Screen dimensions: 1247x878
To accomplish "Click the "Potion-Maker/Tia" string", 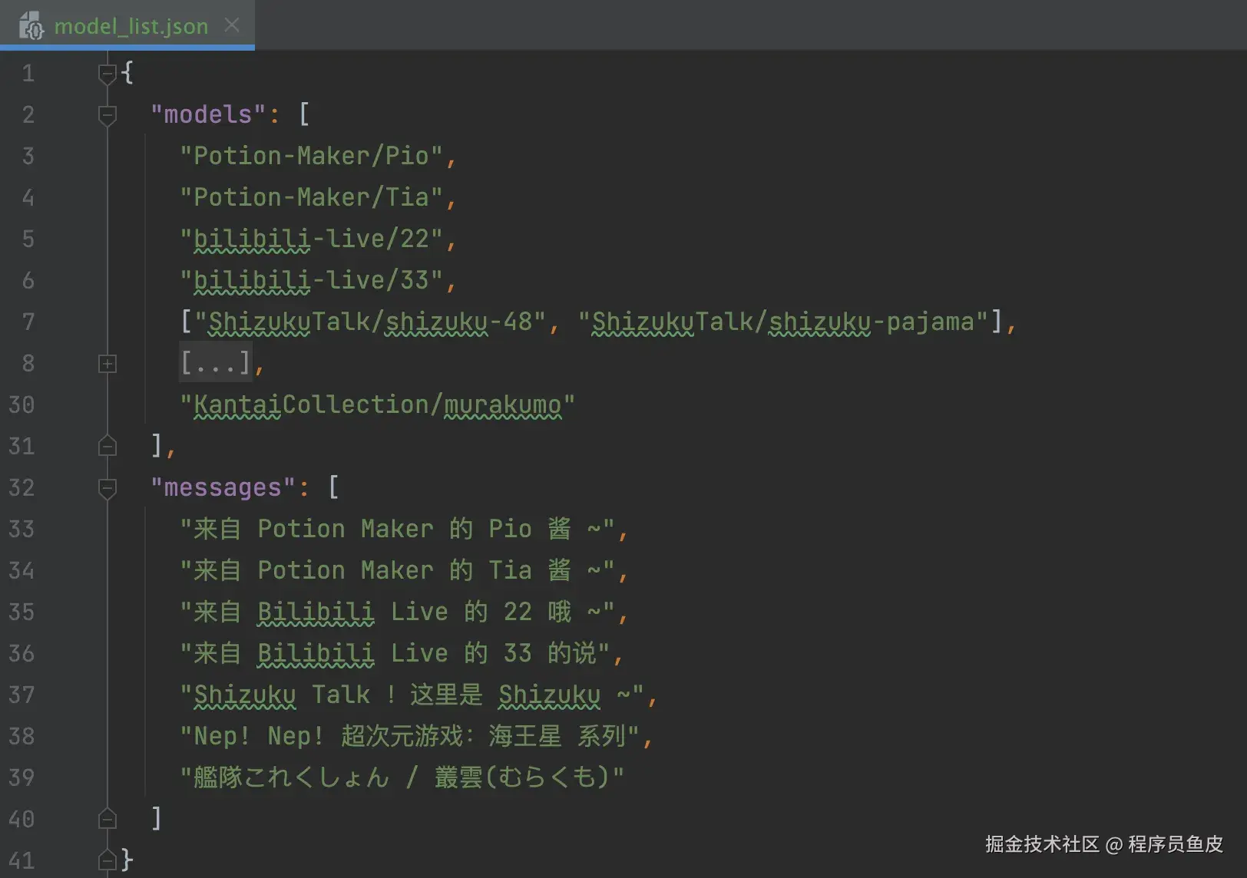I will tap(311, 197).
